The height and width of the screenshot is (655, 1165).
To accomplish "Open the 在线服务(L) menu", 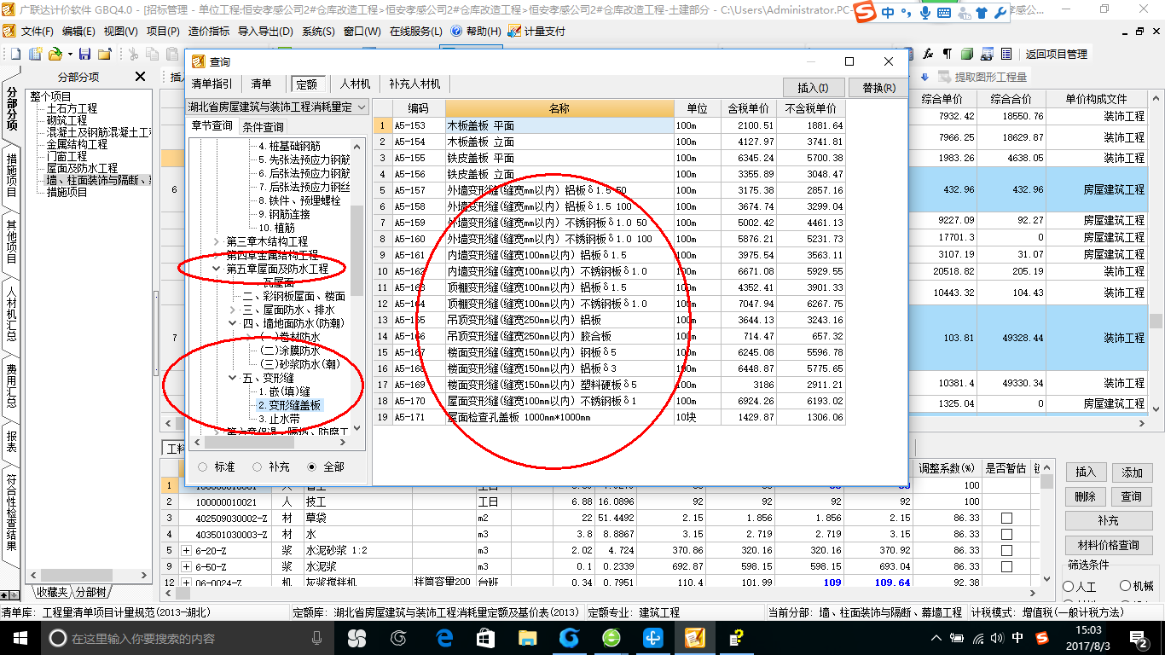I will [x=415, y=32].
